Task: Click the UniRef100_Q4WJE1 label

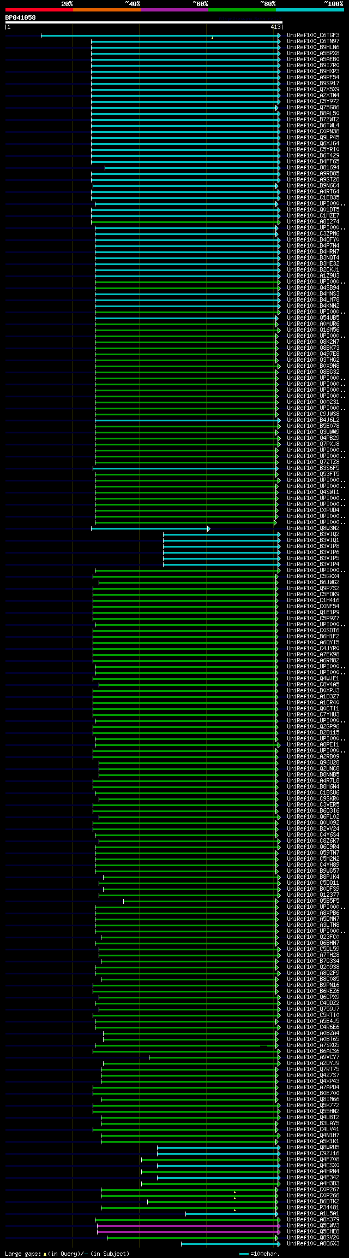Action: click(x=313, y=679)
